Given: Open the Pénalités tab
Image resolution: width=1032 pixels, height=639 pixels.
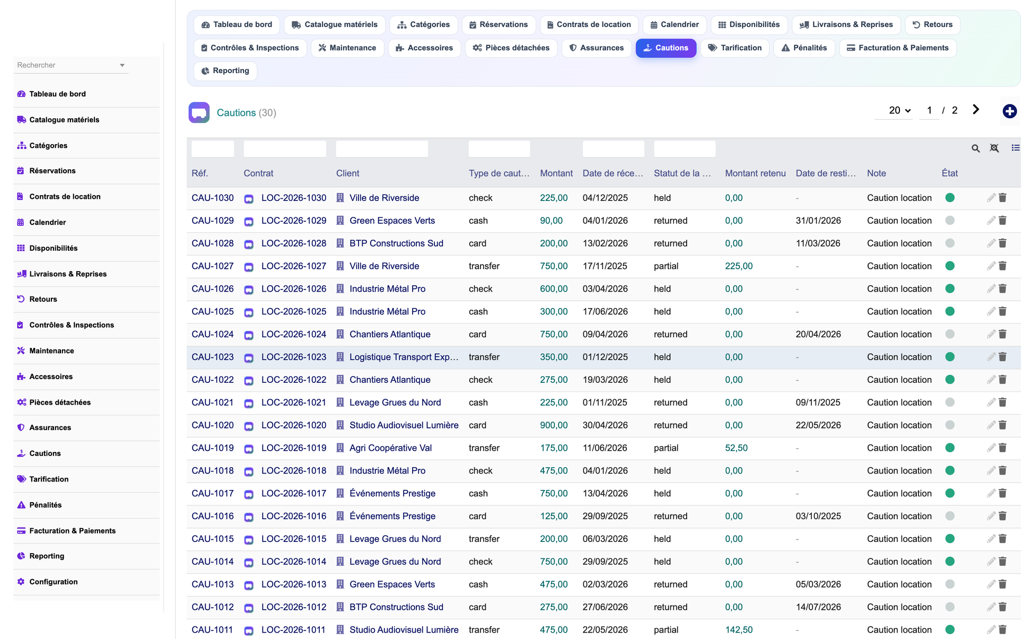Looking at the screenshot, I should (x=804, y=48).
